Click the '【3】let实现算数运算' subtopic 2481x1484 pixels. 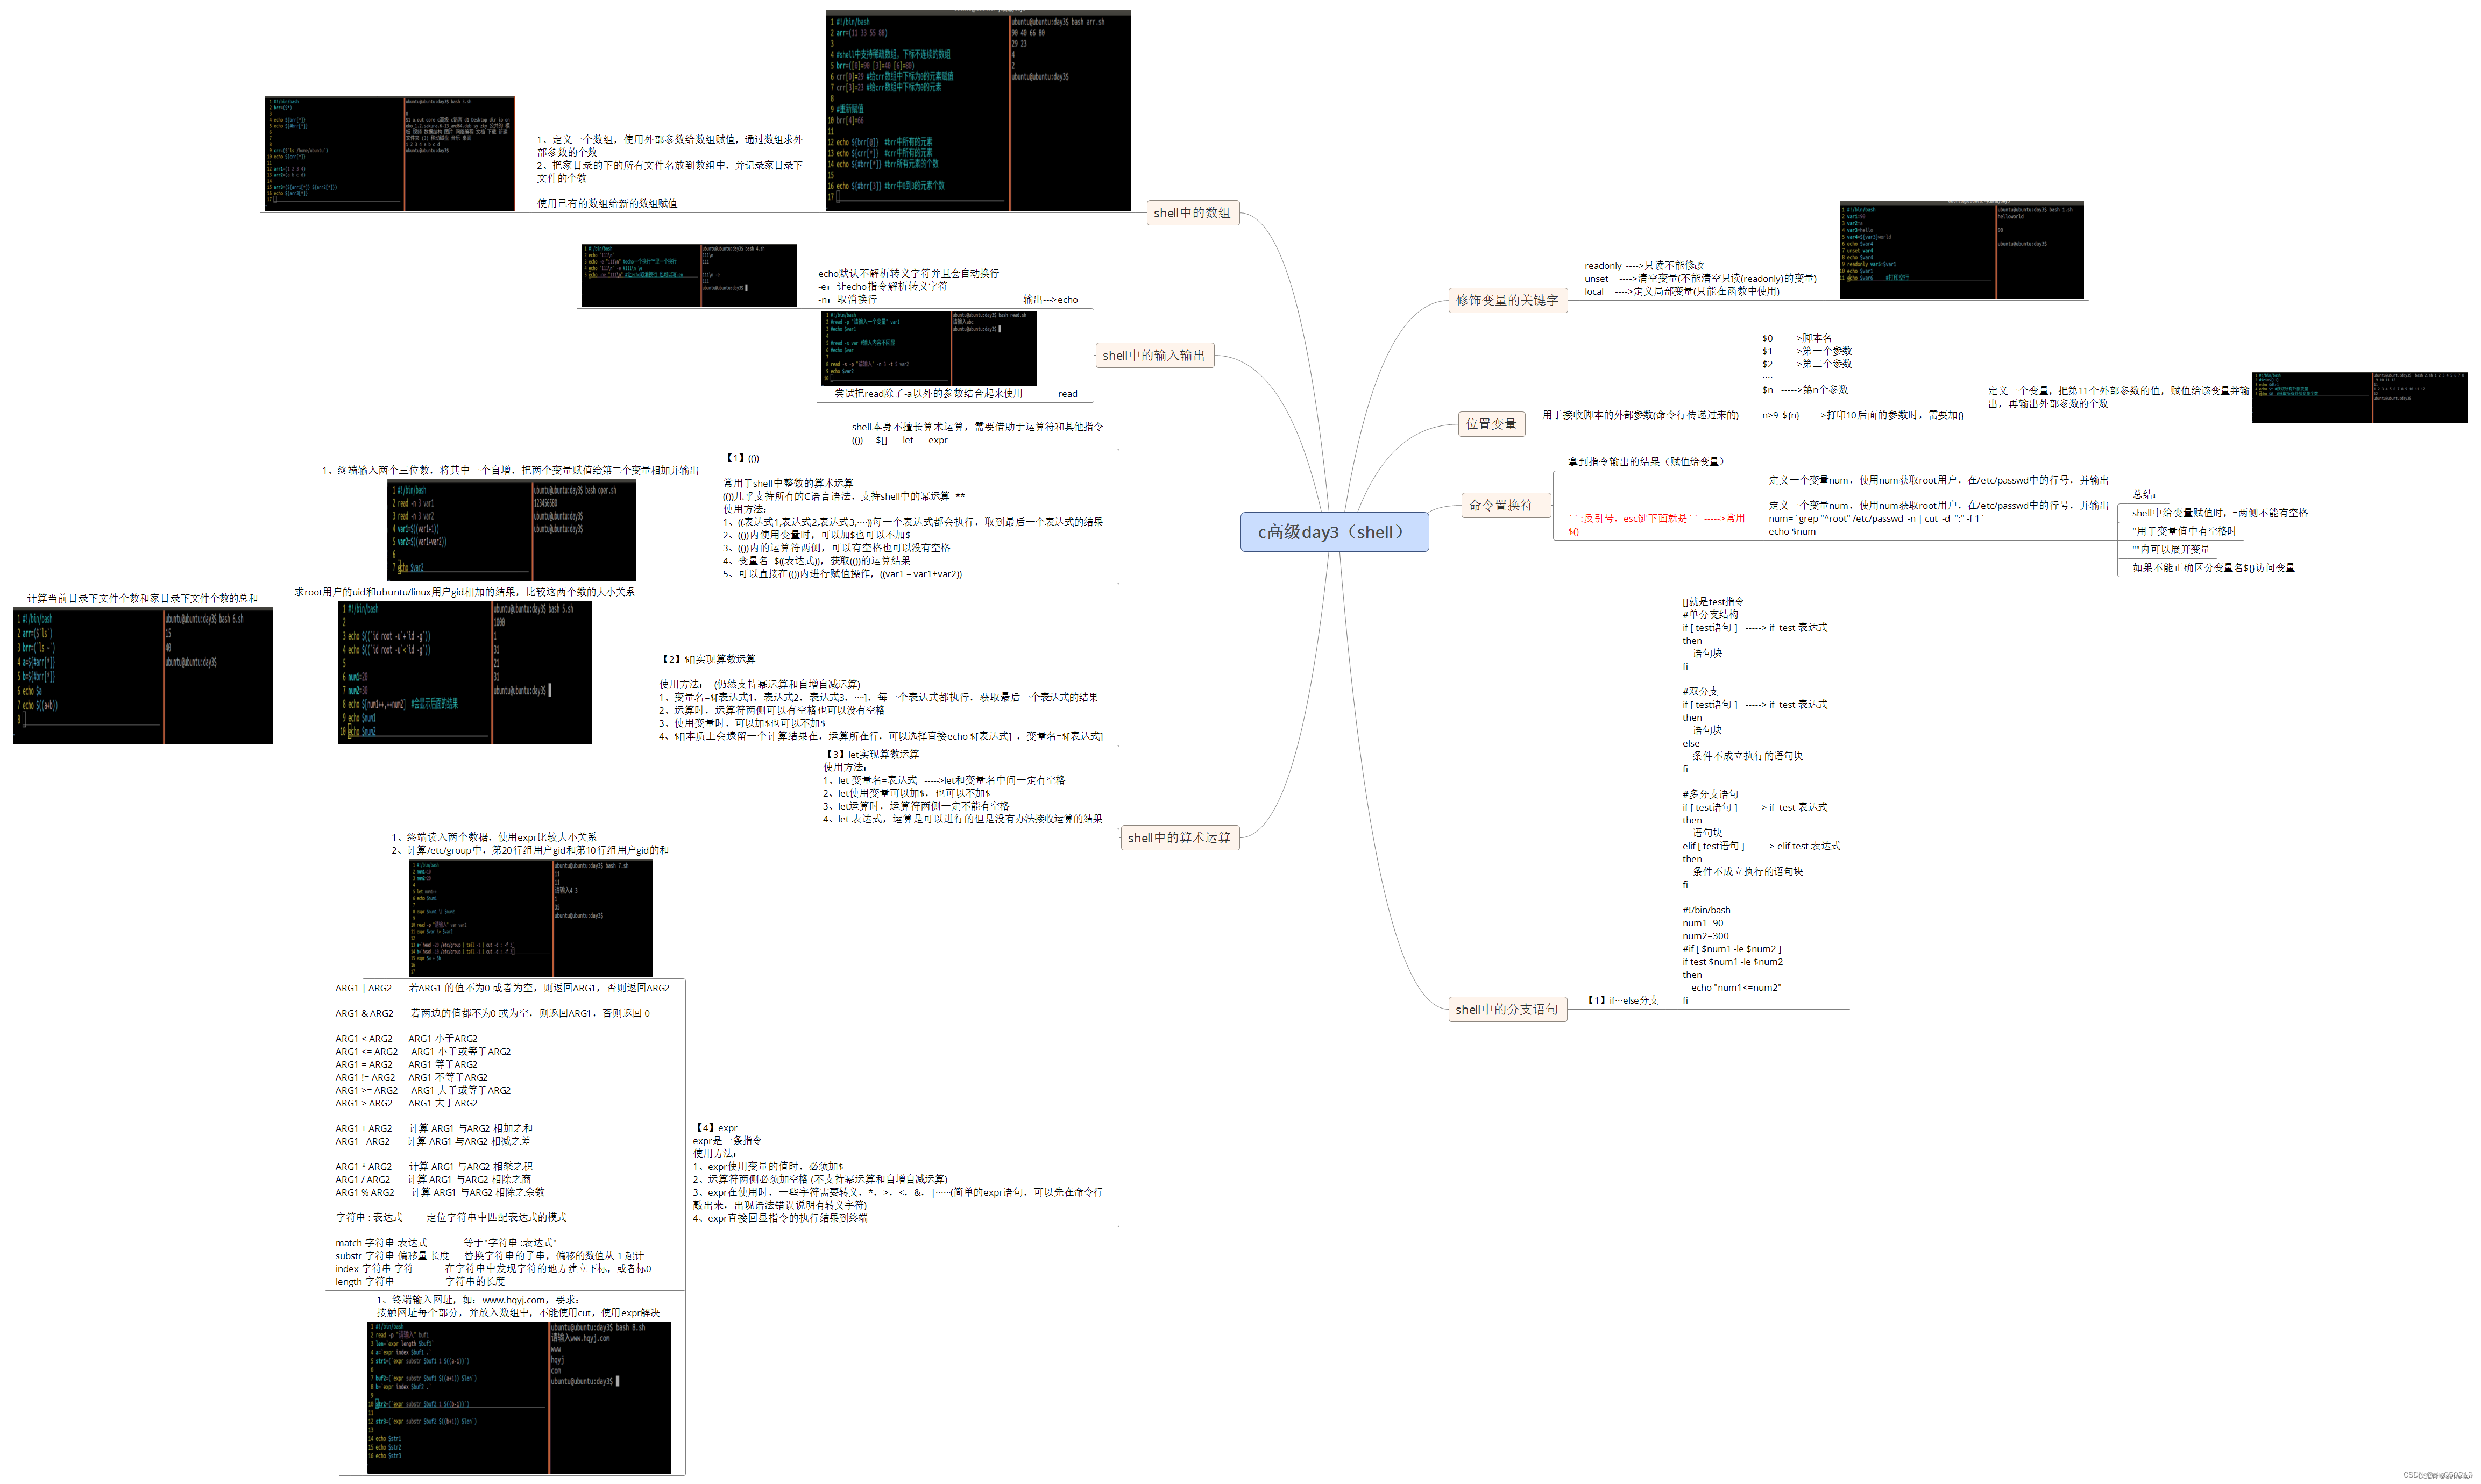point(871,754)
